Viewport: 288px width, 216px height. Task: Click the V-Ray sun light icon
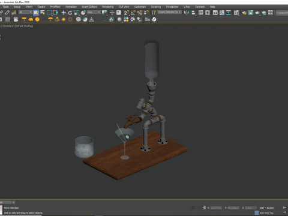[64, 19]
